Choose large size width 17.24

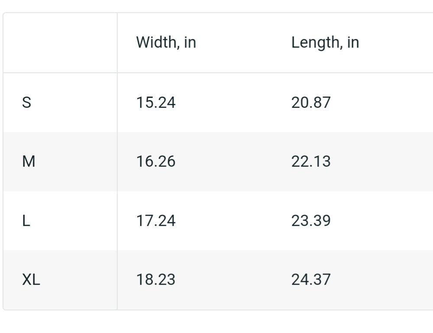[156, 220]
